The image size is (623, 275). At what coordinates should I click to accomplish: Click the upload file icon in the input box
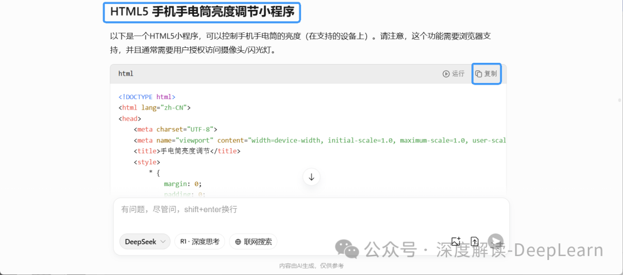click(x=475, y=241)
